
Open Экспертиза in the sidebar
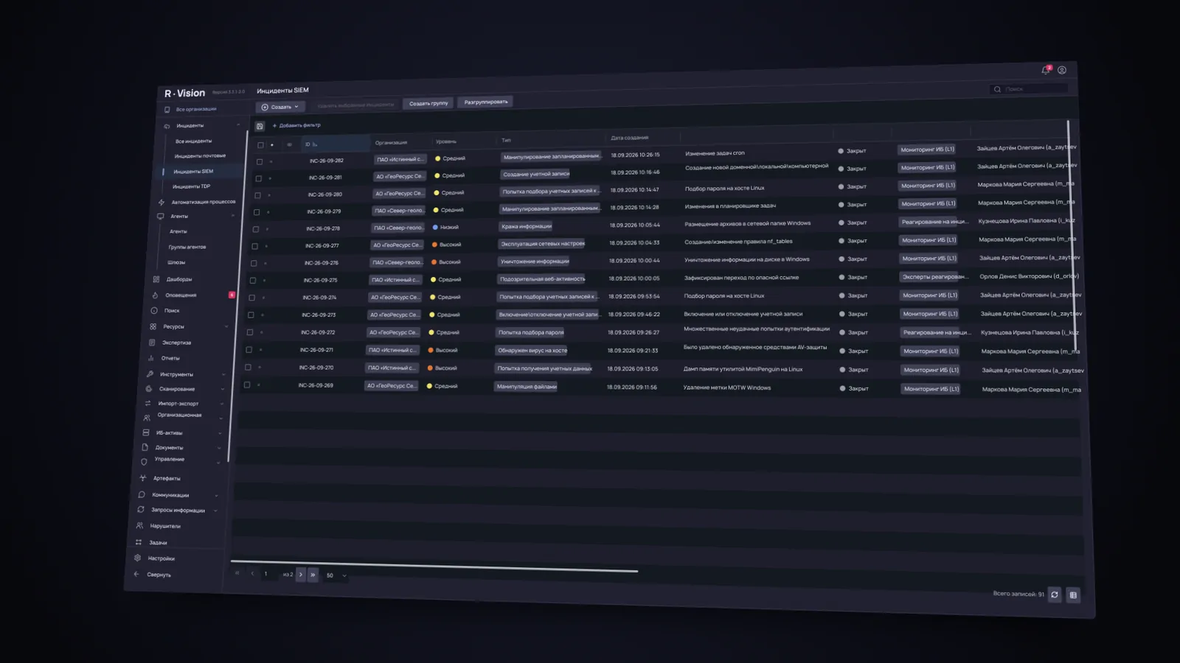(x=177, y=343)
